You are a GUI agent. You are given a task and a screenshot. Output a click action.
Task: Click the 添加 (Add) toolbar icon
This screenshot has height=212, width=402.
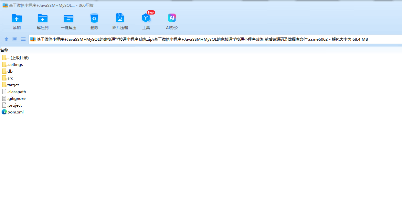click(x=17, y=18)
